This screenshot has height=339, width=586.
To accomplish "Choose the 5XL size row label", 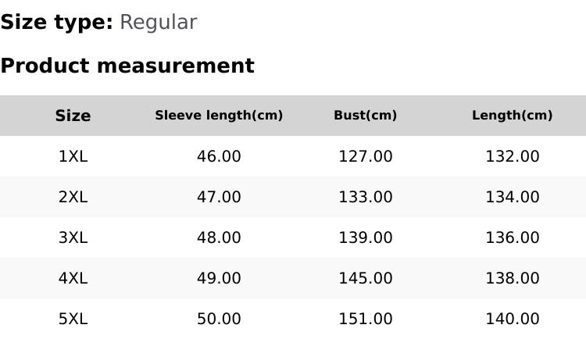I will click(73, 319).
